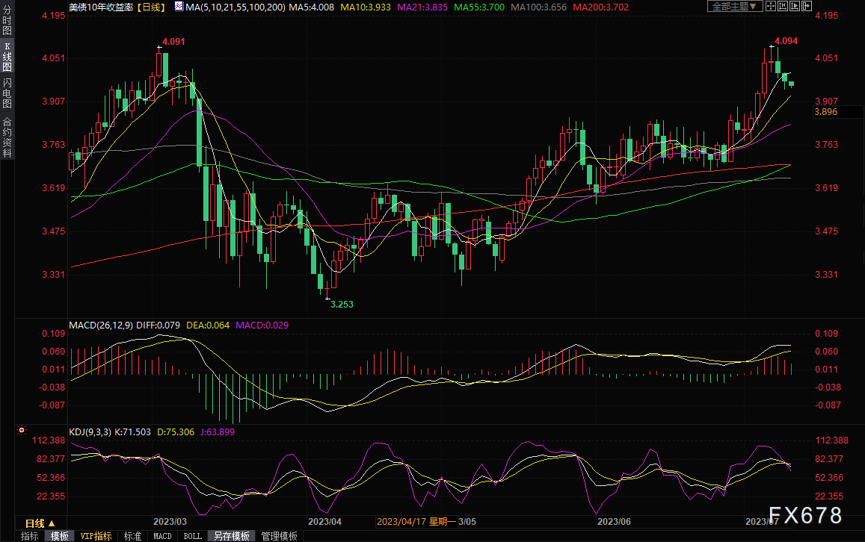Click the 2023/03 time axis label
Image resolution: width=865 pixels, height=542 pixels.
pyautogui.click(x=170, y=522)
